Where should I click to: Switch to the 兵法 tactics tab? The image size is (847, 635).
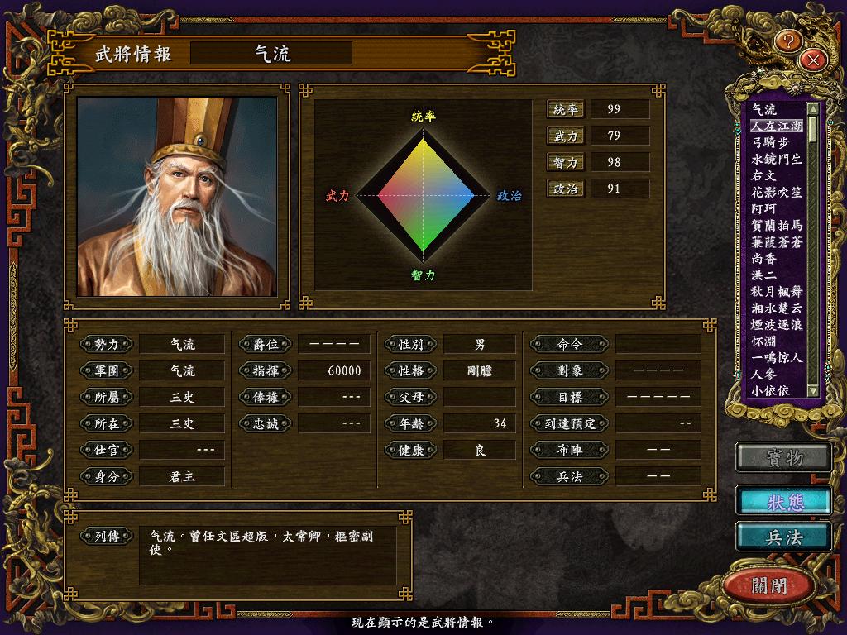784,537
